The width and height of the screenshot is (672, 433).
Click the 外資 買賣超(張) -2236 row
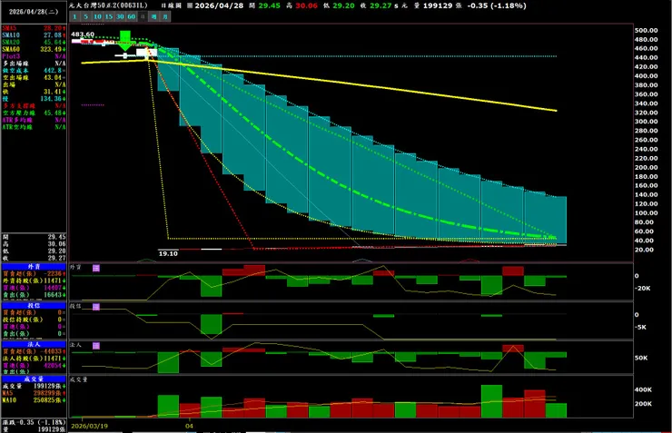pyautogui.click(x=34, y=273)
